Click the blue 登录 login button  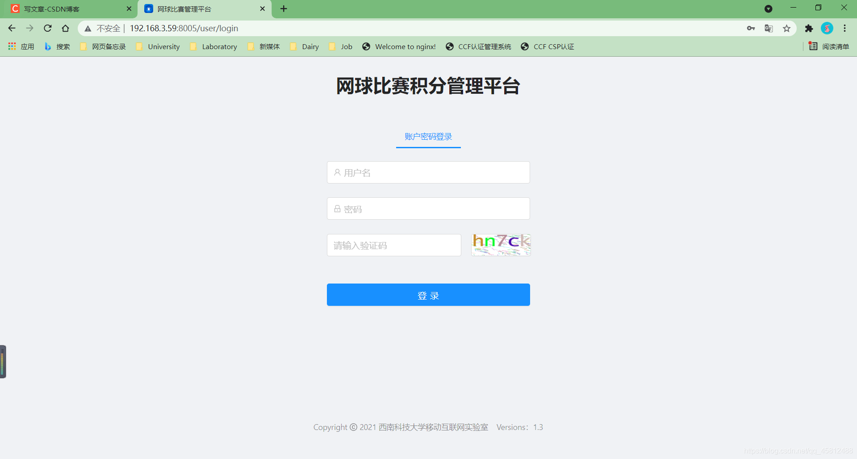tap(428, 295)
